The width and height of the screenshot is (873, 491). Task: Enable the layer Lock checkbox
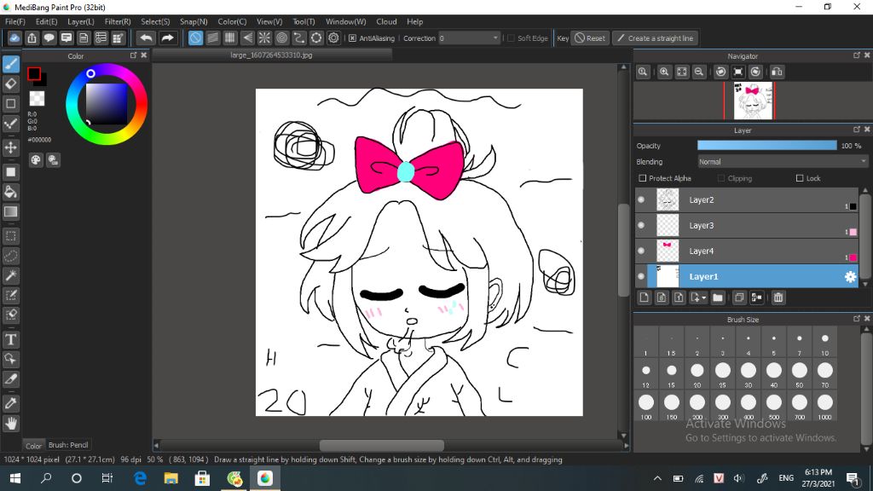pyautogui.click(x=800, y=178)
